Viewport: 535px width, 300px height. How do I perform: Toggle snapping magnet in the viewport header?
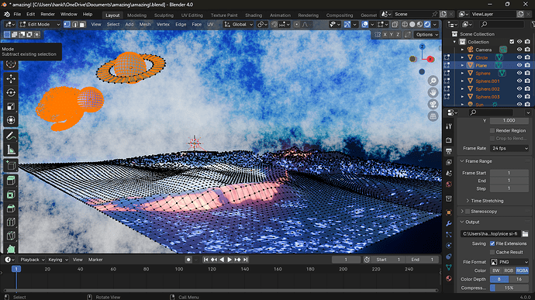coord(274,24)
